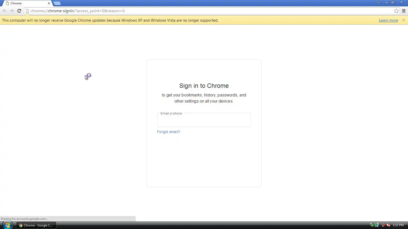Open a new tab
The image size is (408, 229).
57,3
